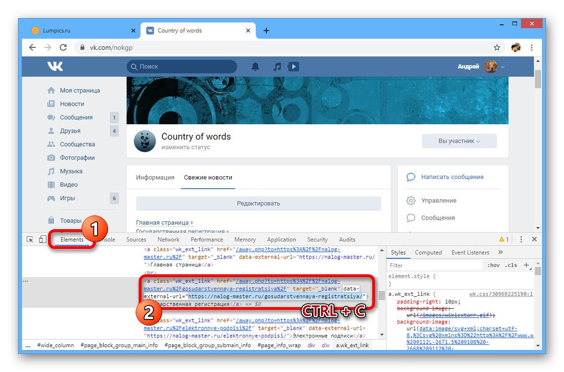Click изменить статус under group name
Image resolution: width=564 pixels, height=372 pixels.
pos(186,147)
